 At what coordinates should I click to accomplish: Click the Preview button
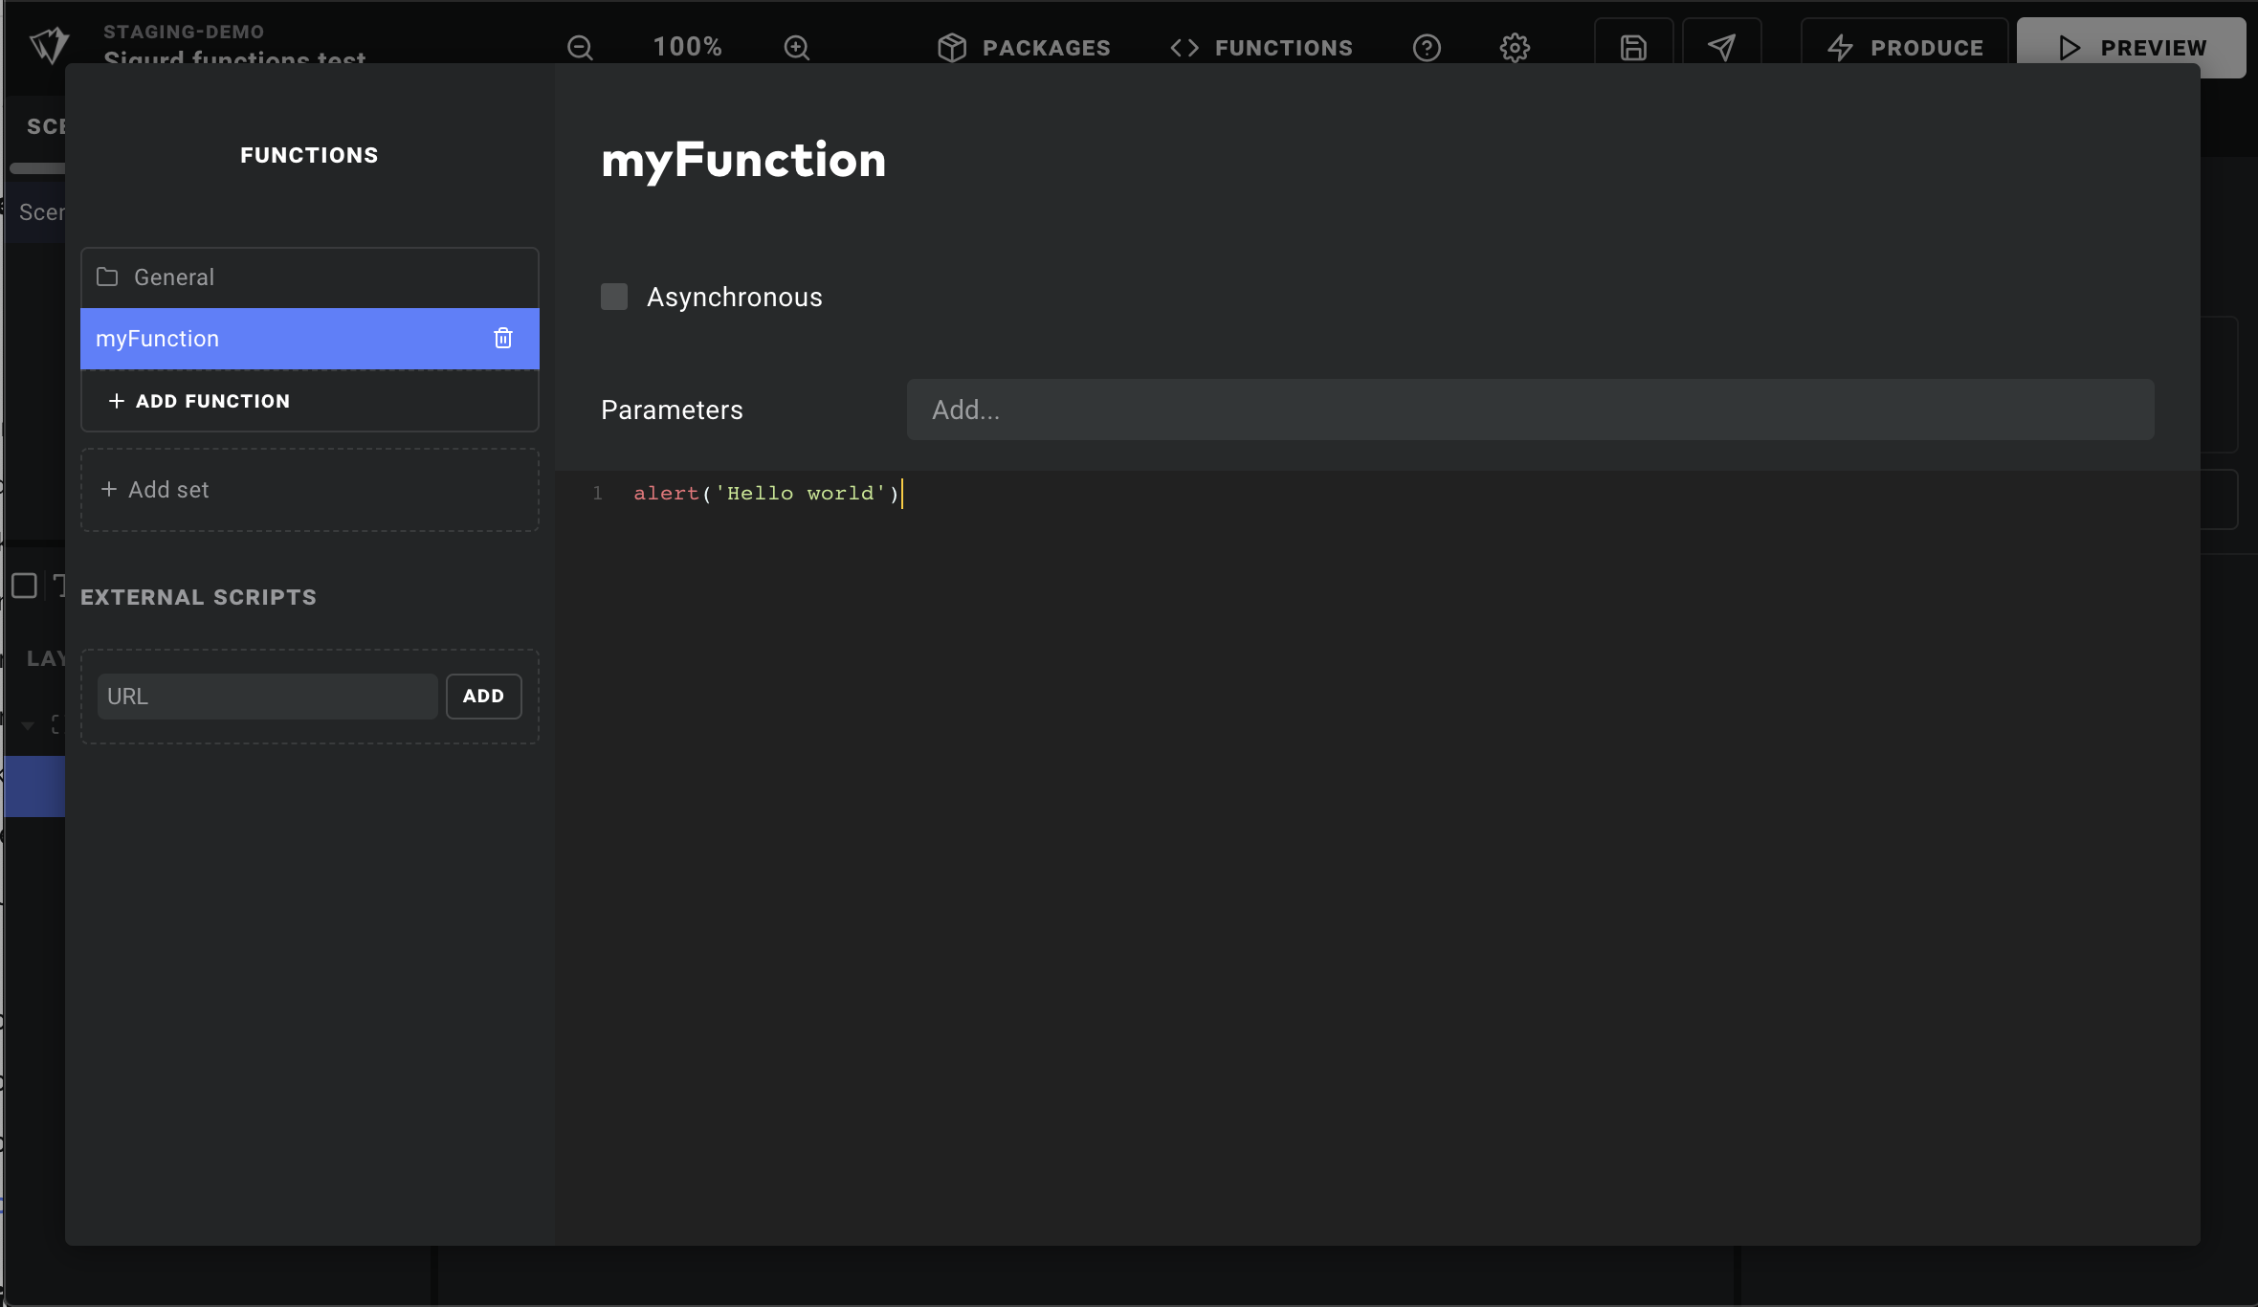click(2131, 47)
